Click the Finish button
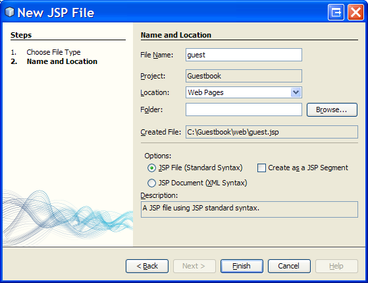The image size is (368, 283). tap(242, 266)
